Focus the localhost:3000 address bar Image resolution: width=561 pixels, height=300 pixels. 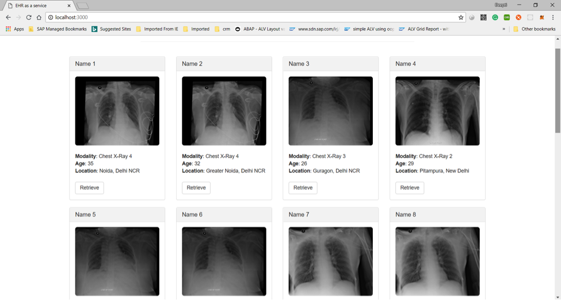(255, 17)
